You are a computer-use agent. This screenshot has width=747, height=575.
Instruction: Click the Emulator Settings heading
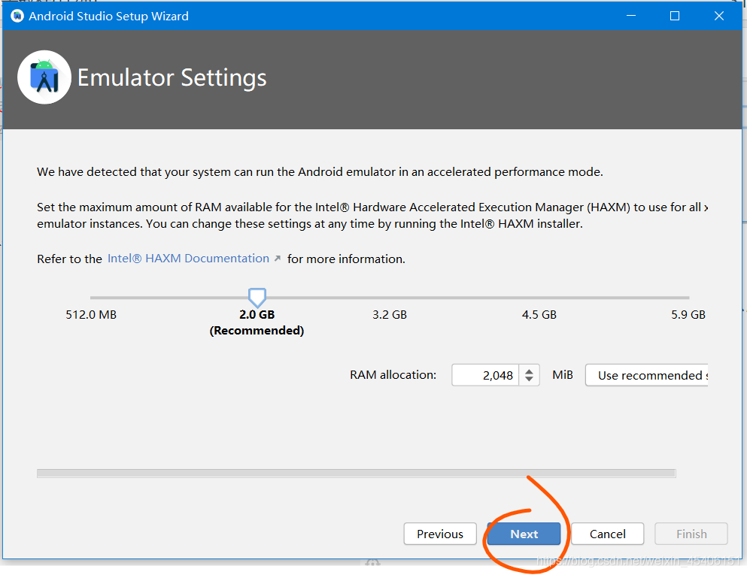pos(172,77)
